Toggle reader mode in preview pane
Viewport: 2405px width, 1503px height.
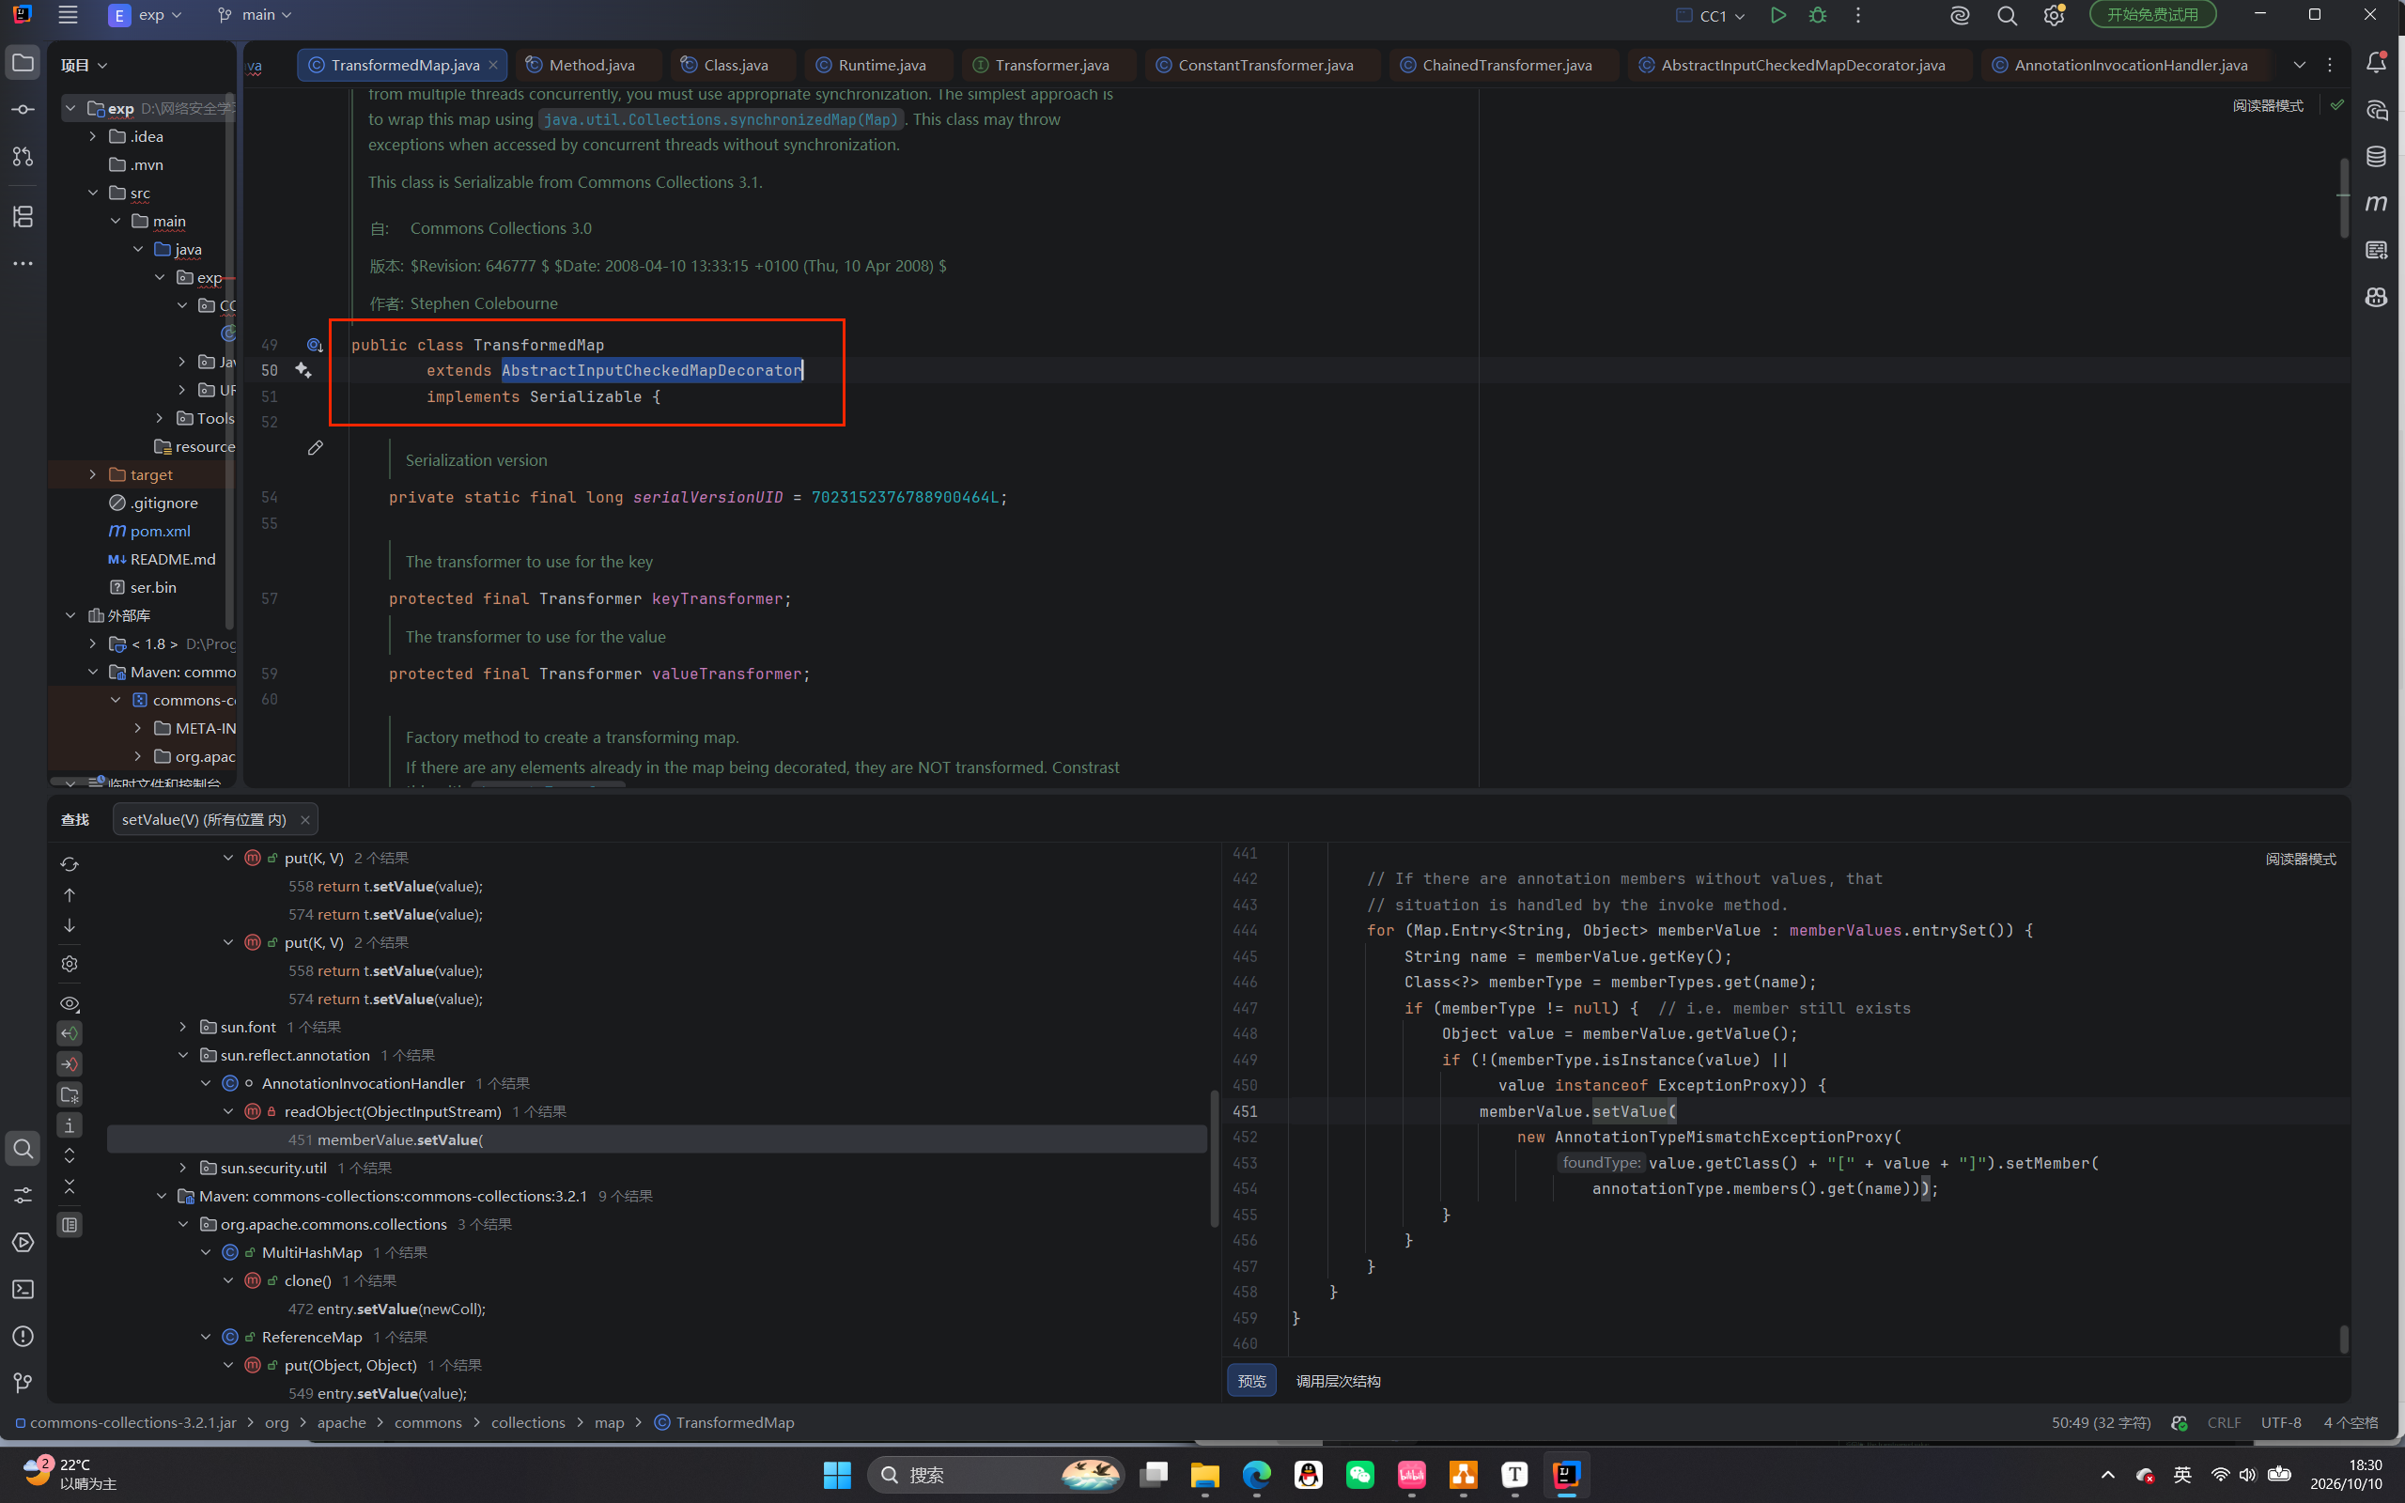coord(2301,859)
